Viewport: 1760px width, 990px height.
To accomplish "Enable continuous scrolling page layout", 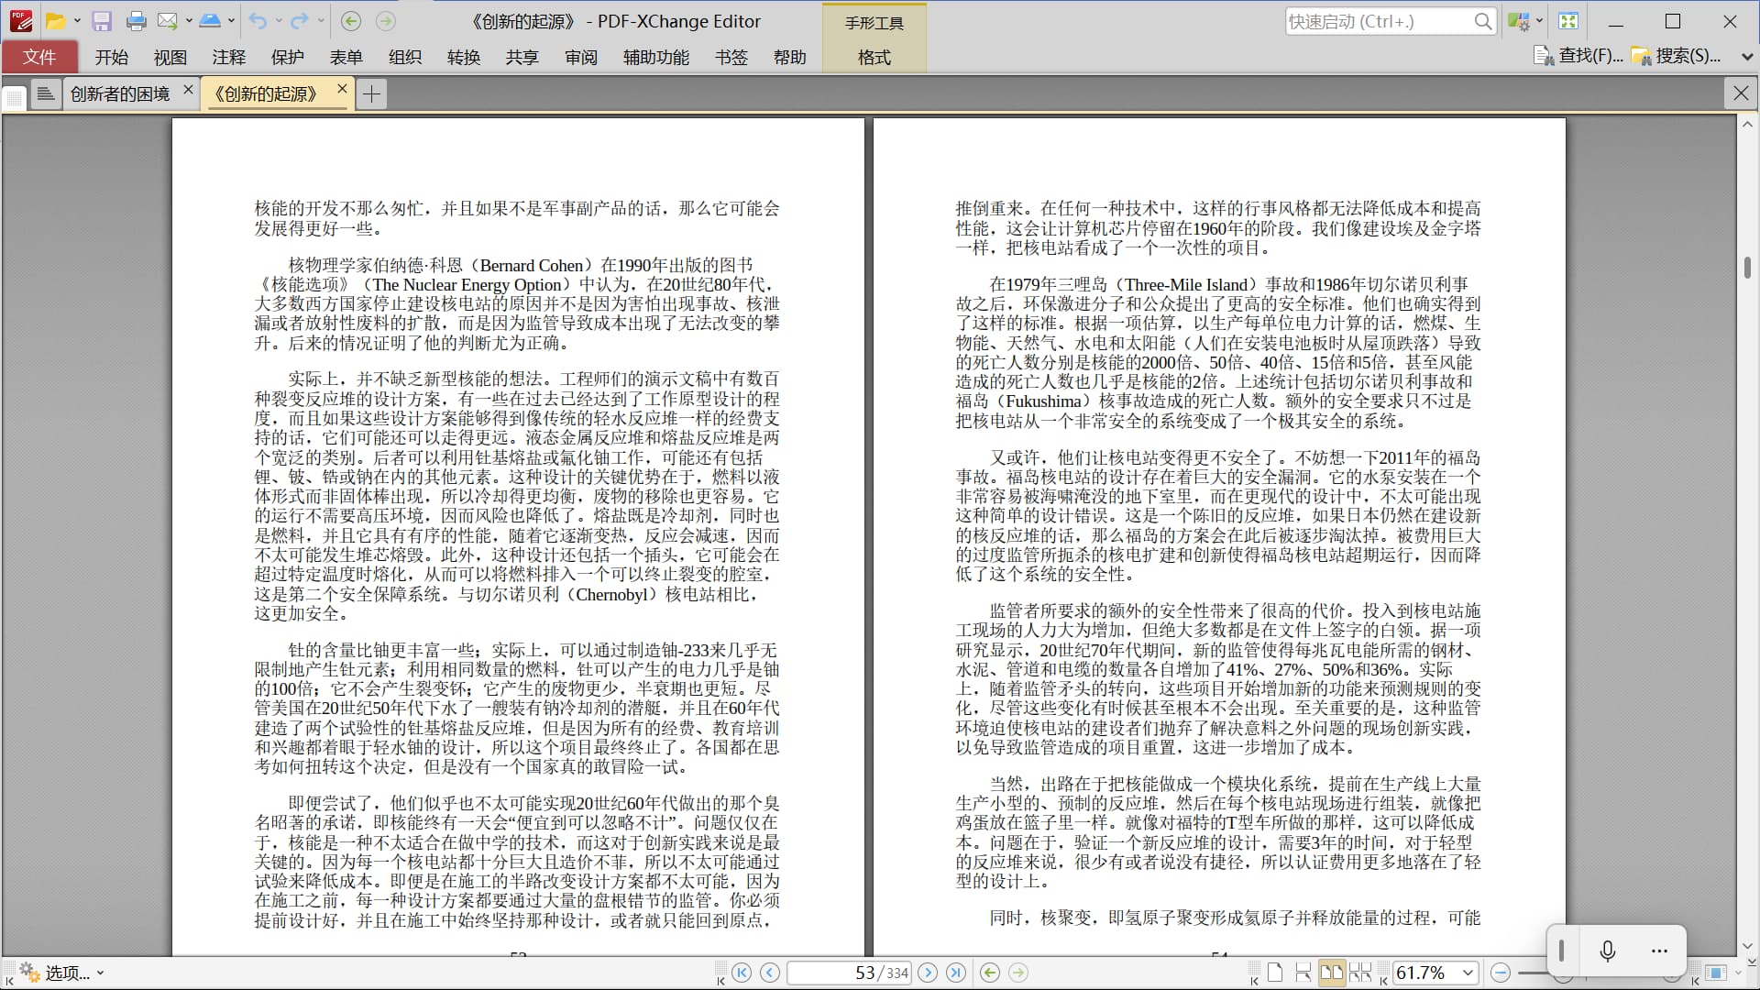I will point(1303,973).
